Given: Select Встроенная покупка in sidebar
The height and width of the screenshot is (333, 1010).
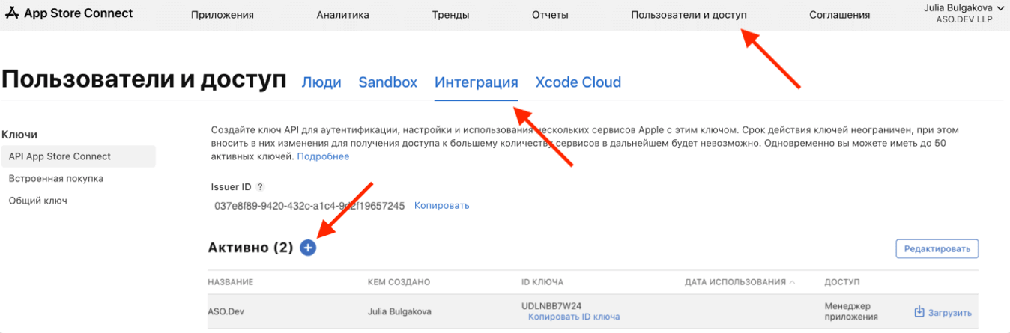Looking at the screenshot, I should [56, 179].
